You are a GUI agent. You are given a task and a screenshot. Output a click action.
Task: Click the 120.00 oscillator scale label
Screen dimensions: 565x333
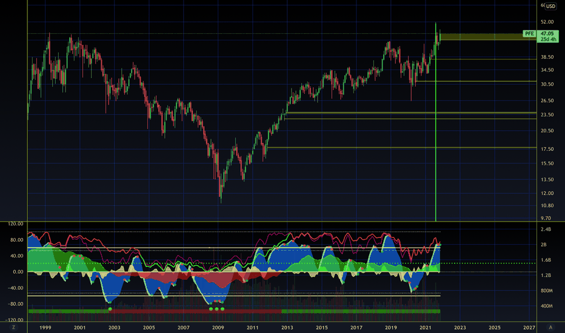[16, 223]
